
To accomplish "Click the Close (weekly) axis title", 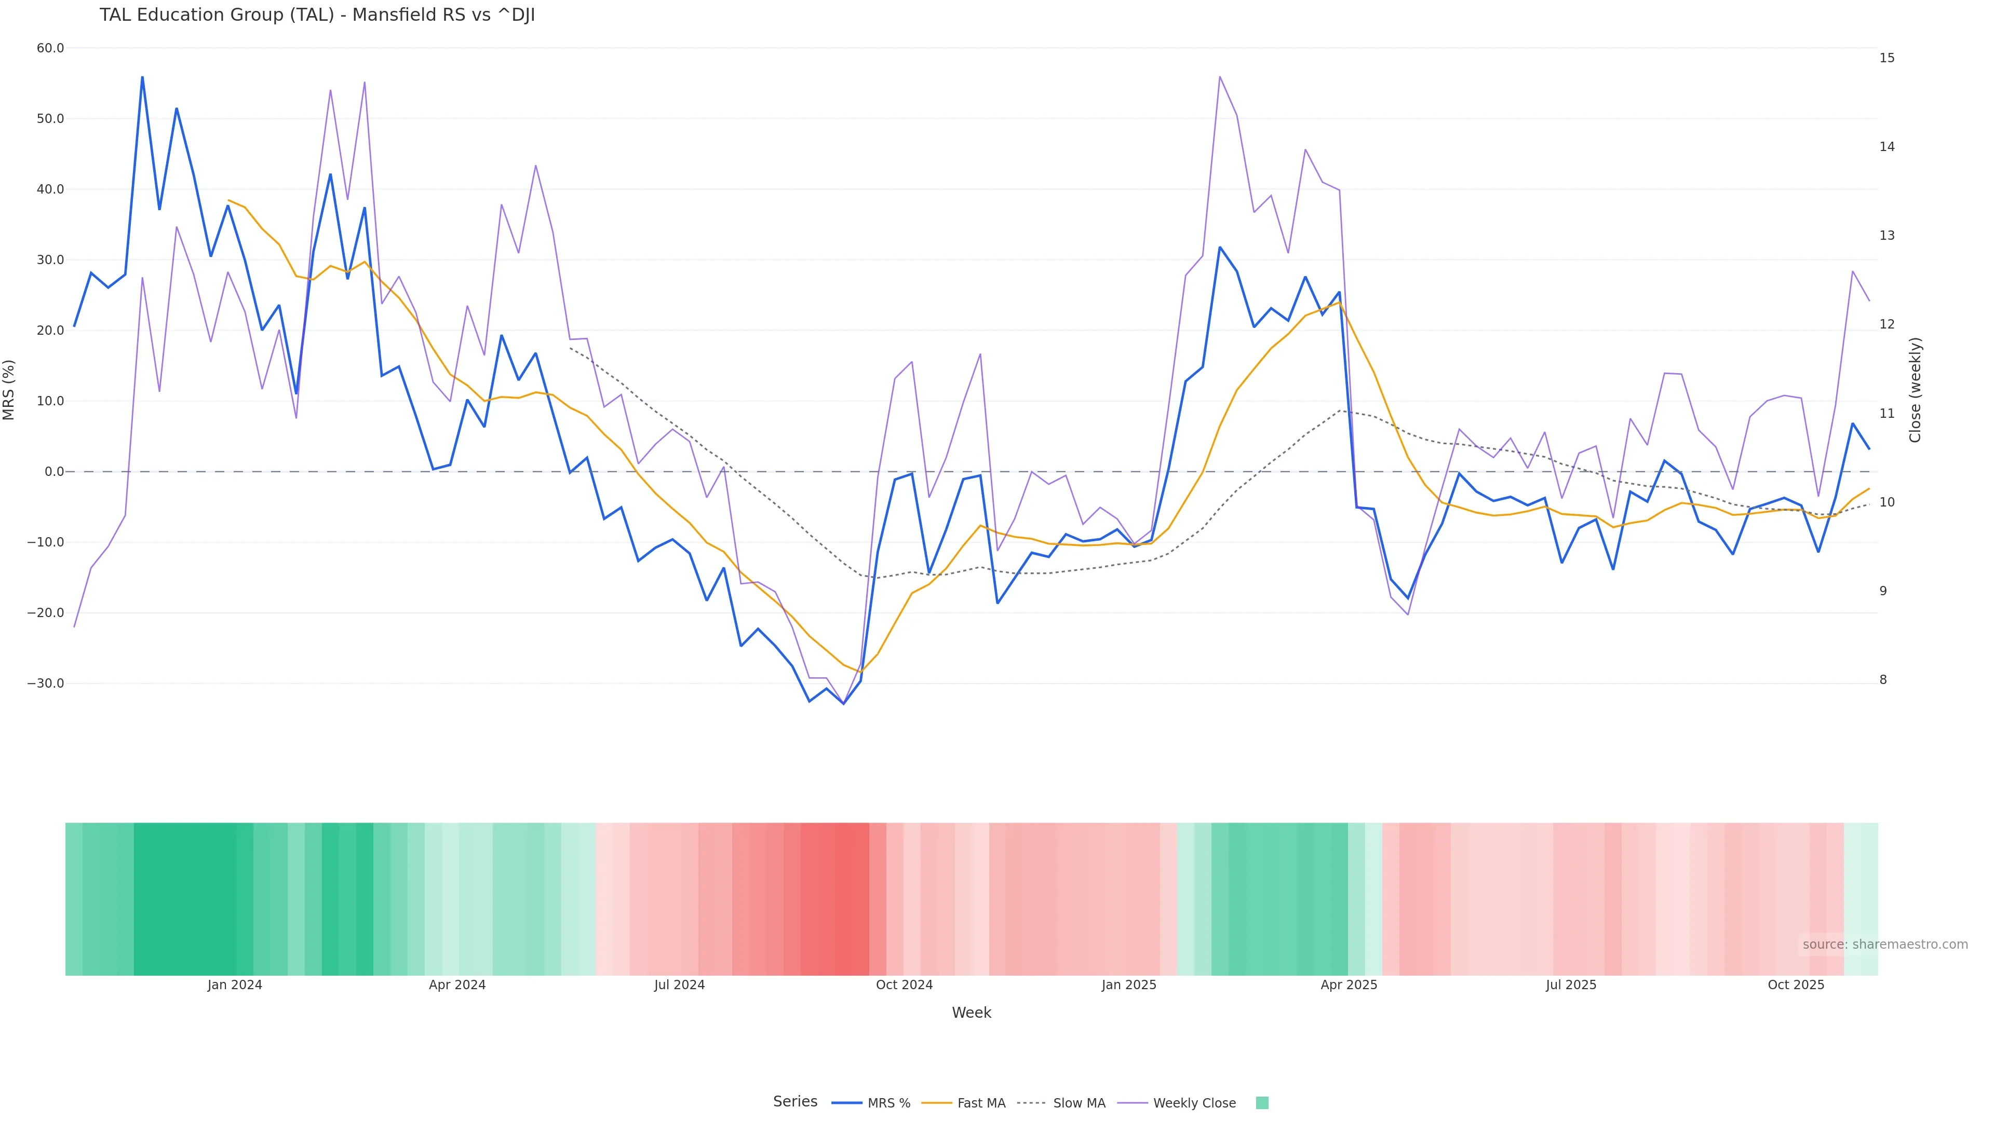I will [x=1915, y=390].
